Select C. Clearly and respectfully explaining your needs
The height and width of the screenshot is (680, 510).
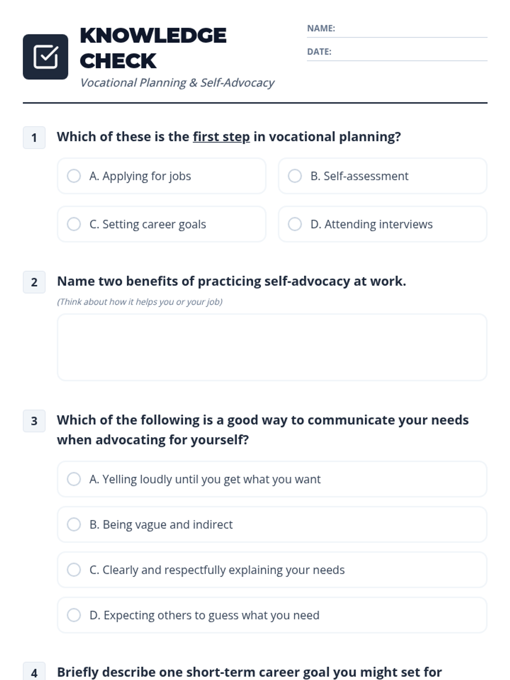point(74,570)
